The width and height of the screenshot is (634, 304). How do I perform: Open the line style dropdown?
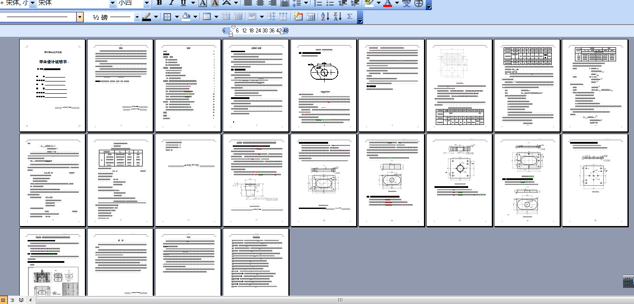pos(80,17)
